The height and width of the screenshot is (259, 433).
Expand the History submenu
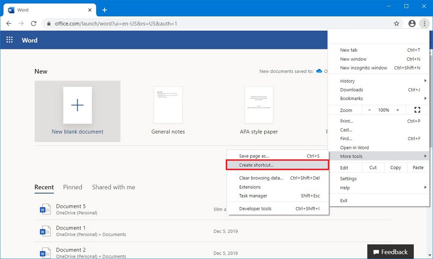(x=378, y=81)
